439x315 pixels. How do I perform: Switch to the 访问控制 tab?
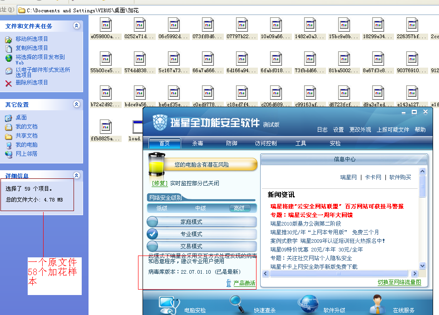266,143
